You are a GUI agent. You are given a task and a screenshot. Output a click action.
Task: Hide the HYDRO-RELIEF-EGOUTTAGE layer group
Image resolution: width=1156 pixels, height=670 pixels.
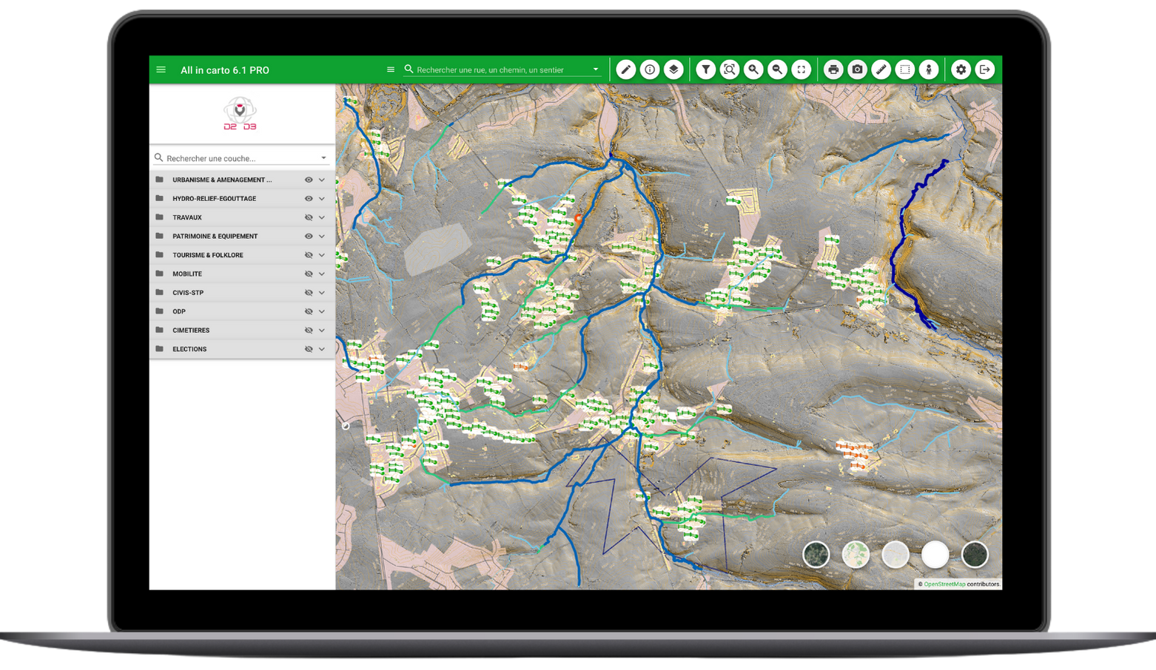click(309, 199)
